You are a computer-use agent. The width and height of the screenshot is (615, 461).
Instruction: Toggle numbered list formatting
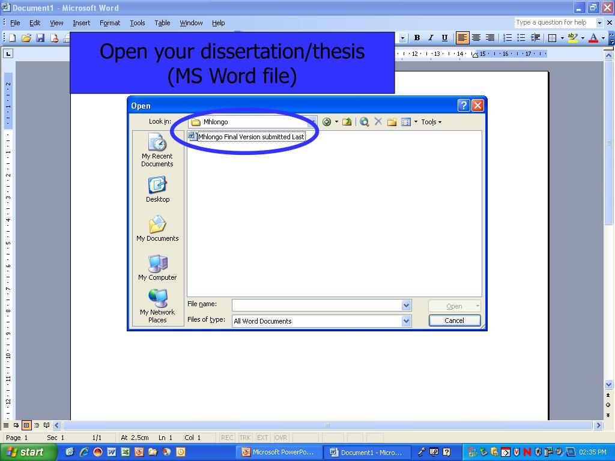point(507,38)
